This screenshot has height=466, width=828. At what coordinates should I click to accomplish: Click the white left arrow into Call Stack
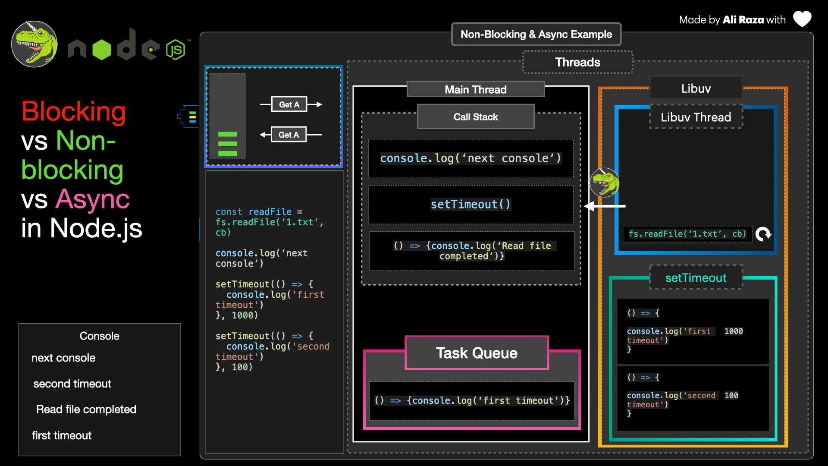(604, 206)
